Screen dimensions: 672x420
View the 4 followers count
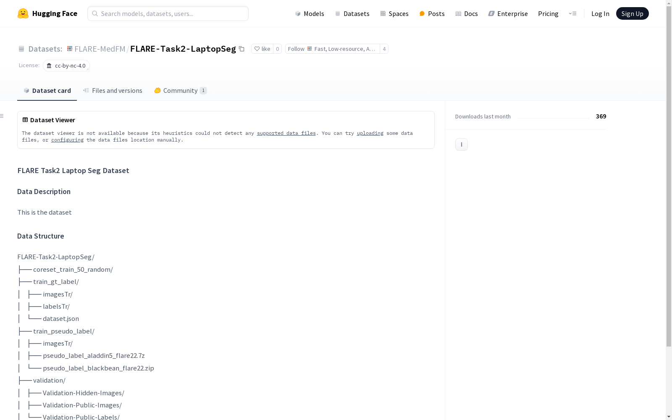pyautogui.click(x=384, y=49)
